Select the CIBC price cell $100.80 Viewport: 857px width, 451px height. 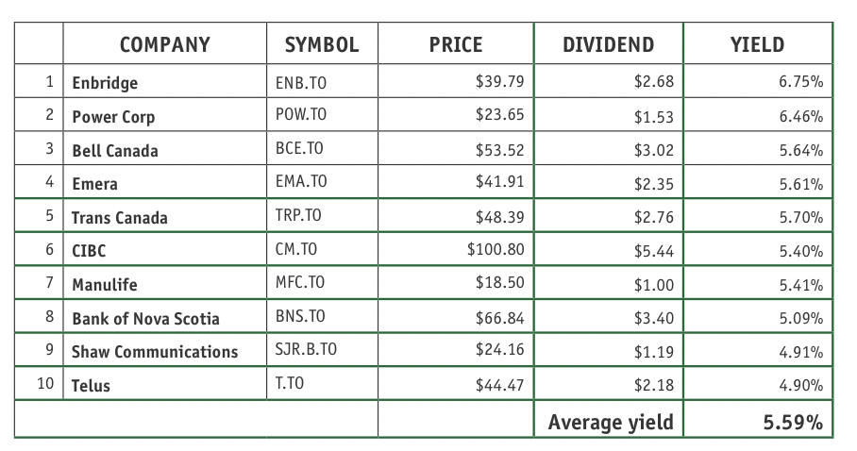point(496,249)
